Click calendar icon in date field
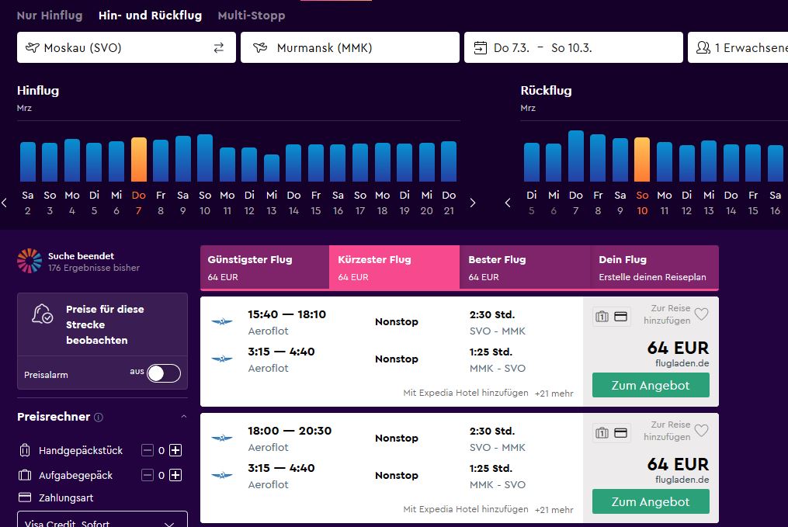This screenshot has width=788, height=527. pos(481,47)
